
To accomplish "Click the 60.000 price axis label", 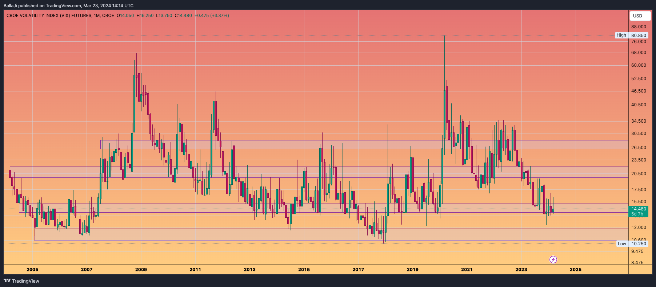I will click(639, 65).
